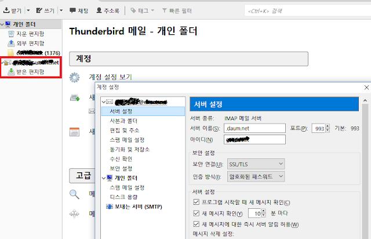Select 보내는 서버 (SMTP) in settings tree
371x239 pixels.
coord(138,207)
